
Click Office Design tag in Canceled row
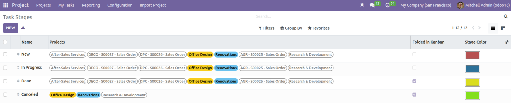click(x=62, y=95)
